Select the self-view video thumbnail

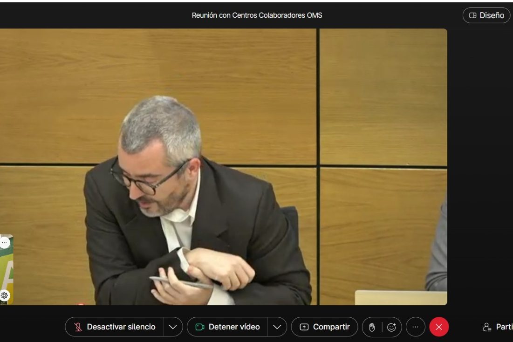tap(7, 270)
